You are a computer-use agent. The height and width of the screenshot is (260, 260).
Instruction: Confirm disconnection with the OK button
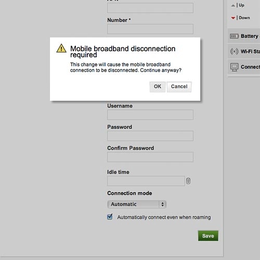click(158, 87)
